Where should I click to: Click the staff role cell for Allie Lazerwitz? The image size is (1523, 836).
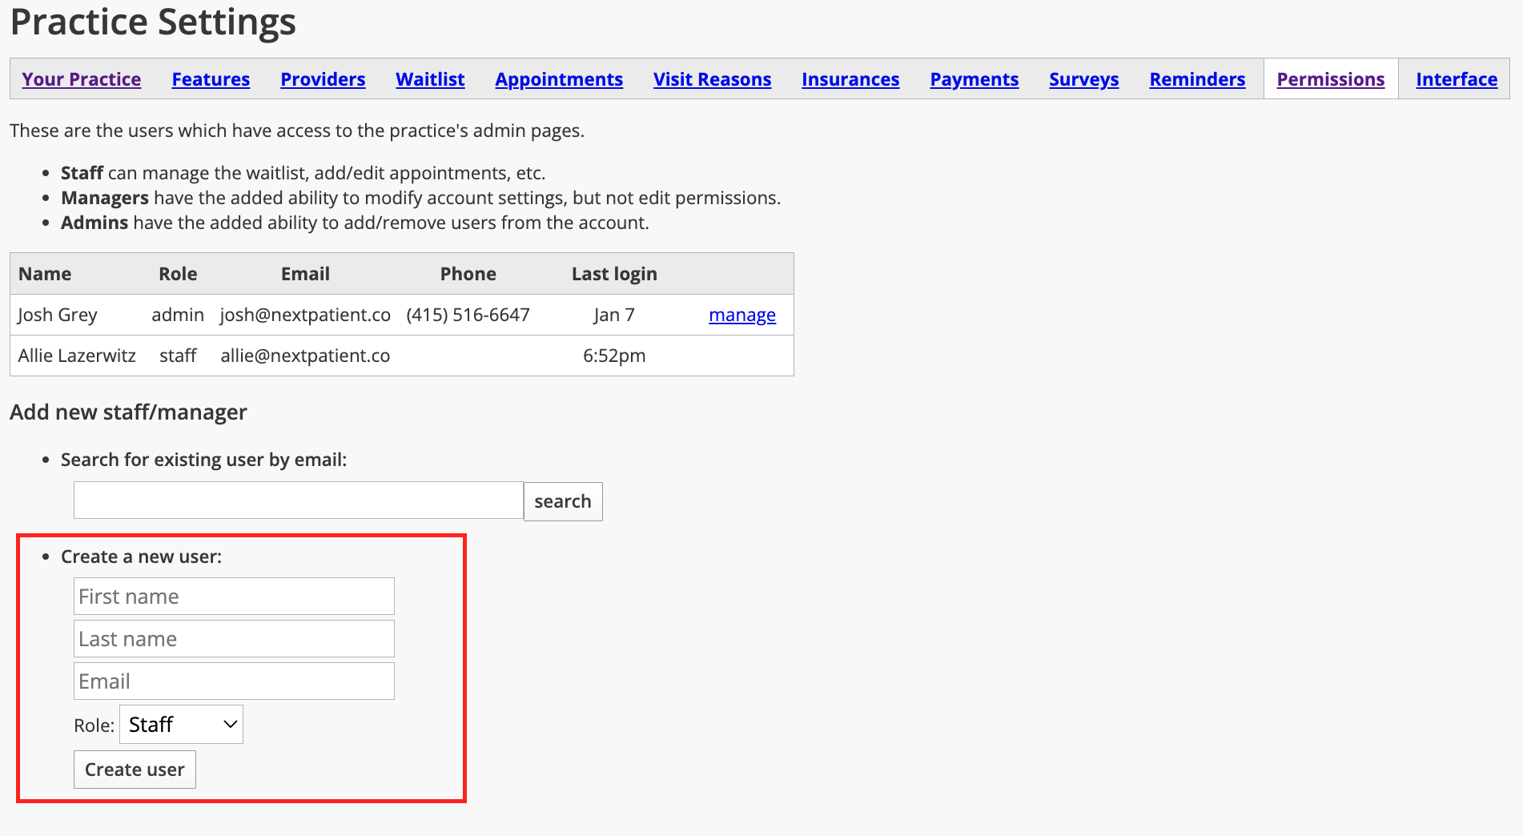tap(178, 356)
